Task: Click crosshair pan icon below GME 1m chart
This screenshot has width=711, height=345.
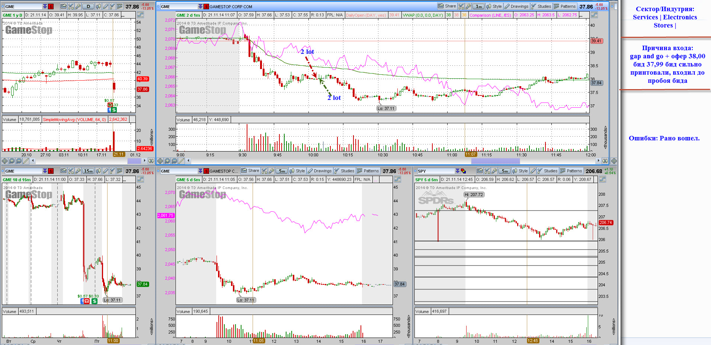Action: 160,161
